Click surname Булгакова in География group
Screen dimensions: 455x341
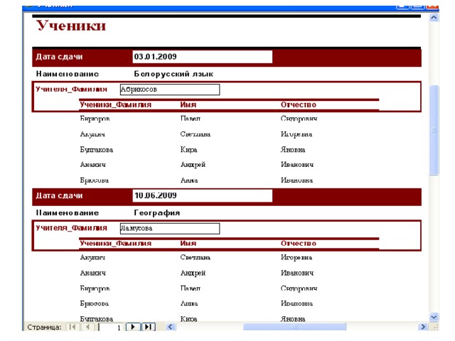97,319
